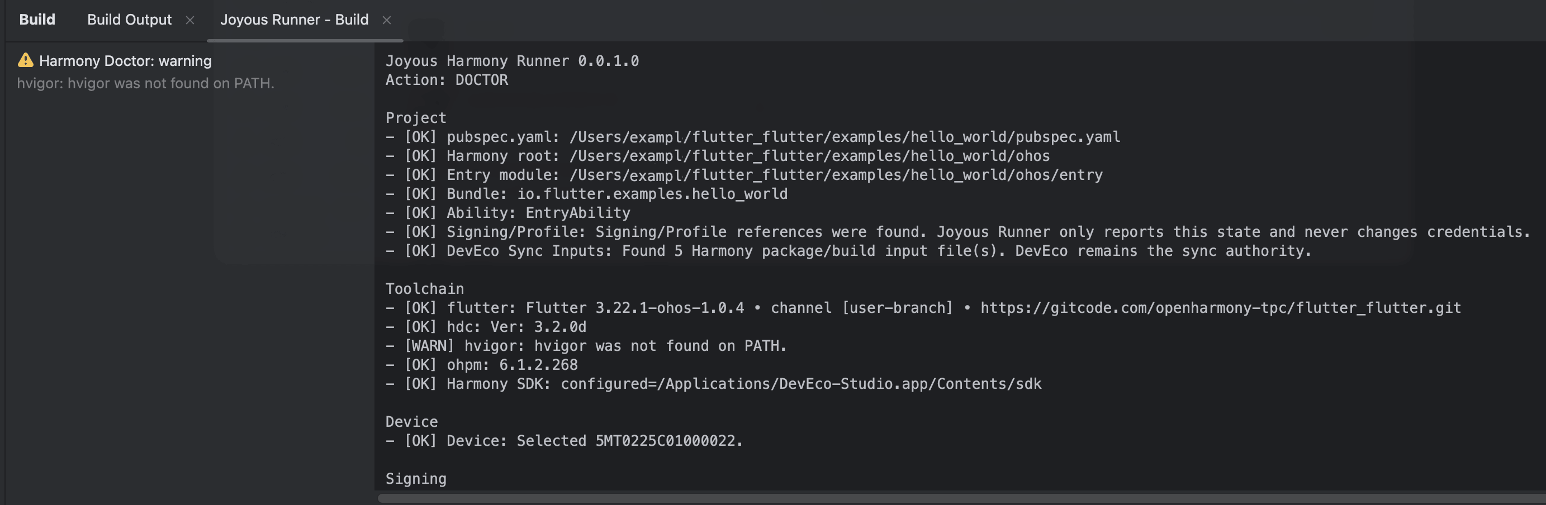Click the pubspec.yaml file path
The width and height of the screenshot is (1546, 505).
click(x=845, y=137)
